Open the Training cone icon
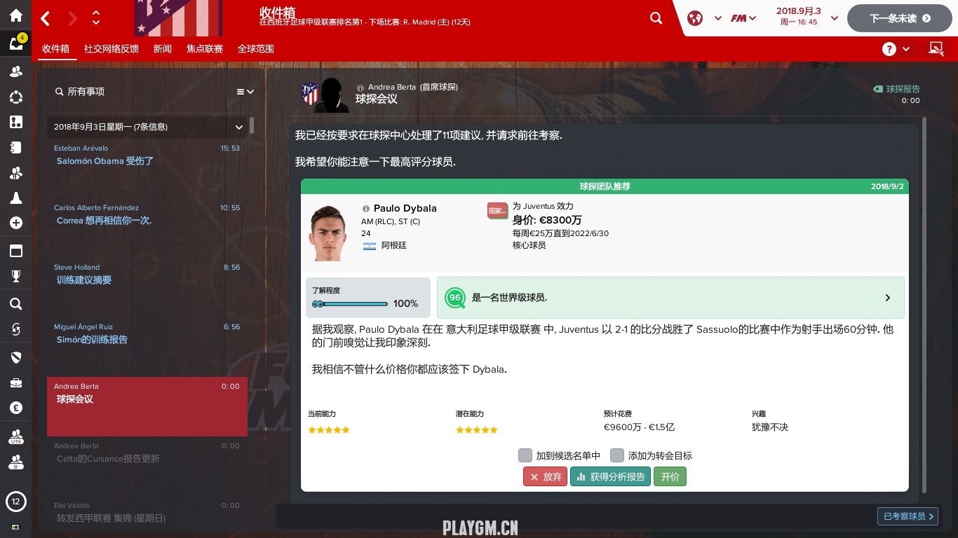The height and width of the screenshot is (538, 958). [x=15, y=198]
